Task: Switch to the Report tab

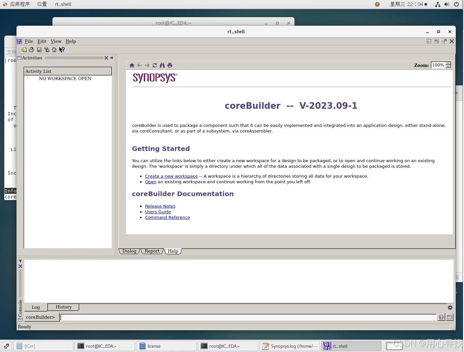Action: pyautogui.click(x=152, y=251)
